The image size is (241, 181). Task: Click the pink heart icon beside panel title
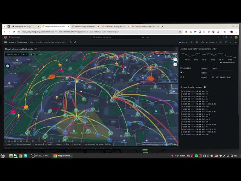[x=36, y=49]
